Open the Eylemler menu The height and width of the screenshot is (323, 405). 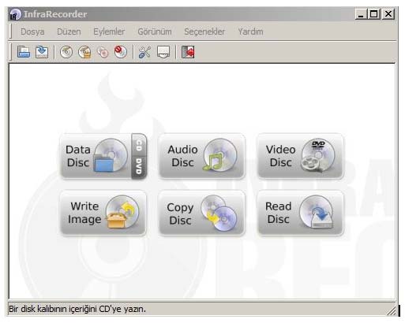pos(109,32)
